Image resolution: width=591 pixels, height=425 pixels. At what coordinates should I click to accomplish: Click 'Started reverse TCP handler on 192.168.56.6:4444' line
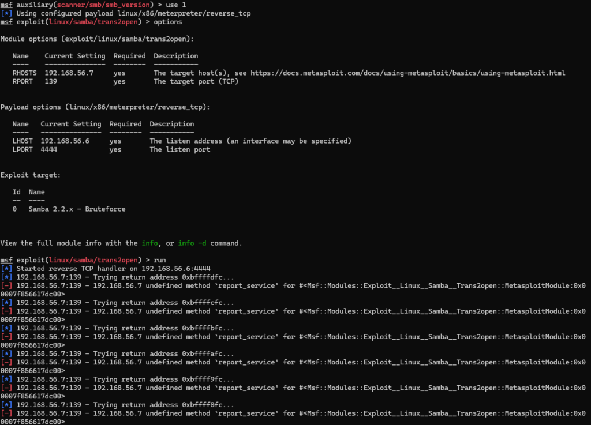tap(114, 269)
